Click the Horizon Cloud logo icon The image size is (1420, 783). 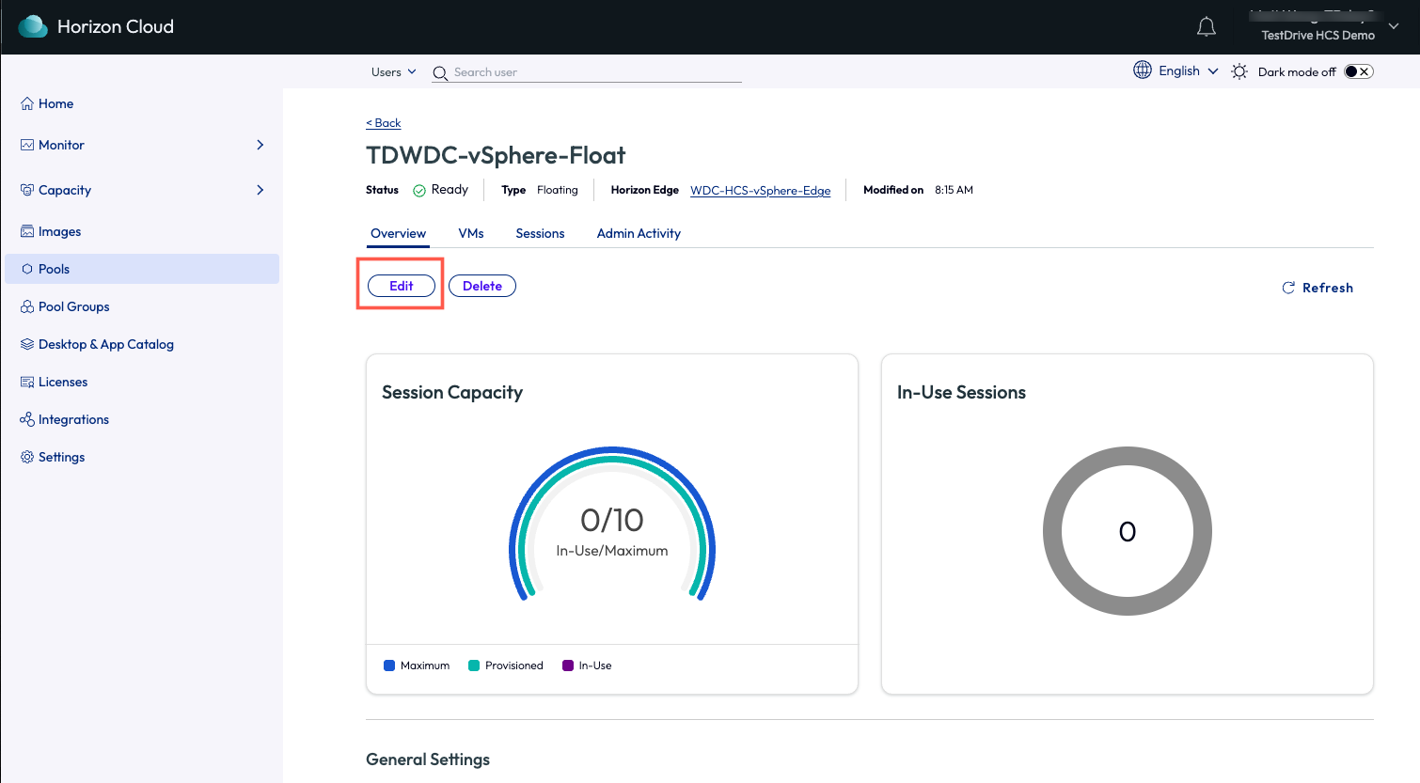pyautogui.click(x=33, y=26)
